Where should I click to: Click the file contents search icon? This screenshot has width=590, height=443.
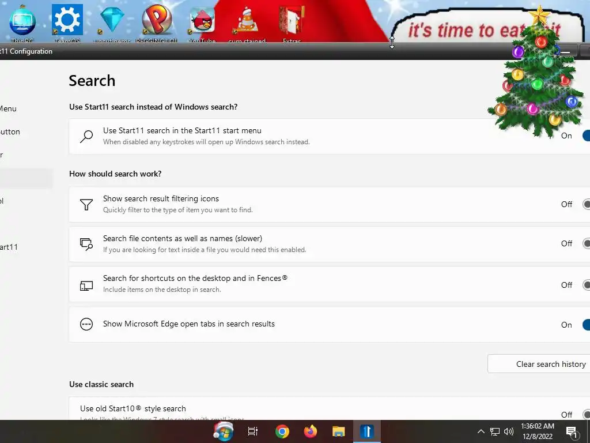pos(86,244)
